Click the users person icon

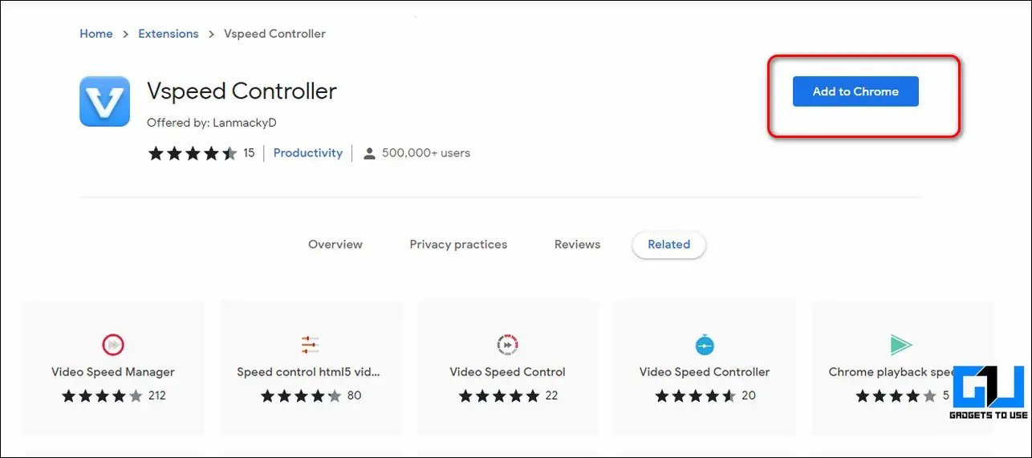tap(369, 153)
